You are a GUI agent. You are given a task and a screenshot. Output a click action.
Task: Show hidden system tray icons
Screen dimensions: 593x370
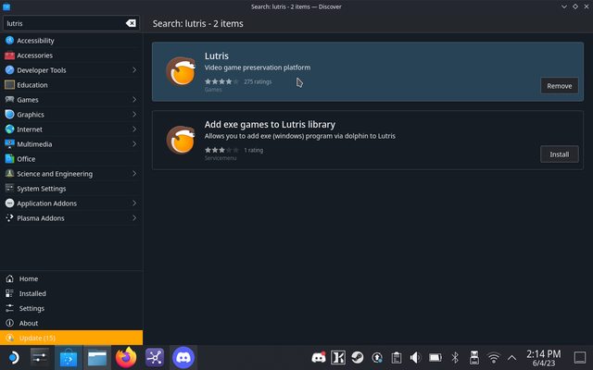click(x=511, y=357)
